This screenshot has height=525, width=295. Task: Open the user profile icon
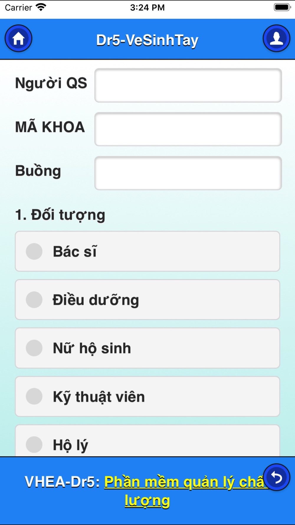point(276,38)
